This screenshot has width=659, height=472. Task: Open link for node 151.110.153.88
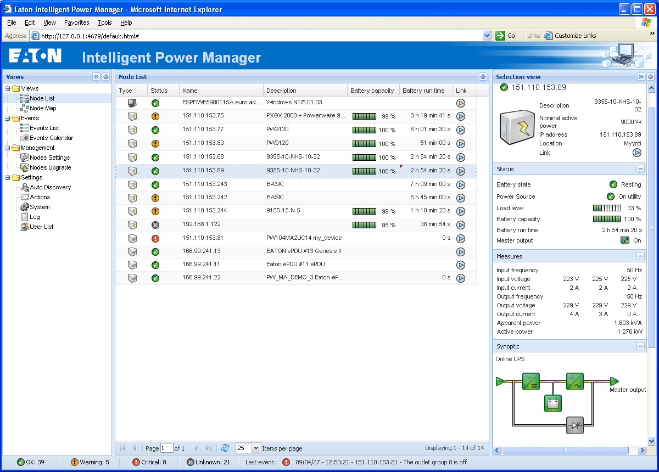[461, 158]
